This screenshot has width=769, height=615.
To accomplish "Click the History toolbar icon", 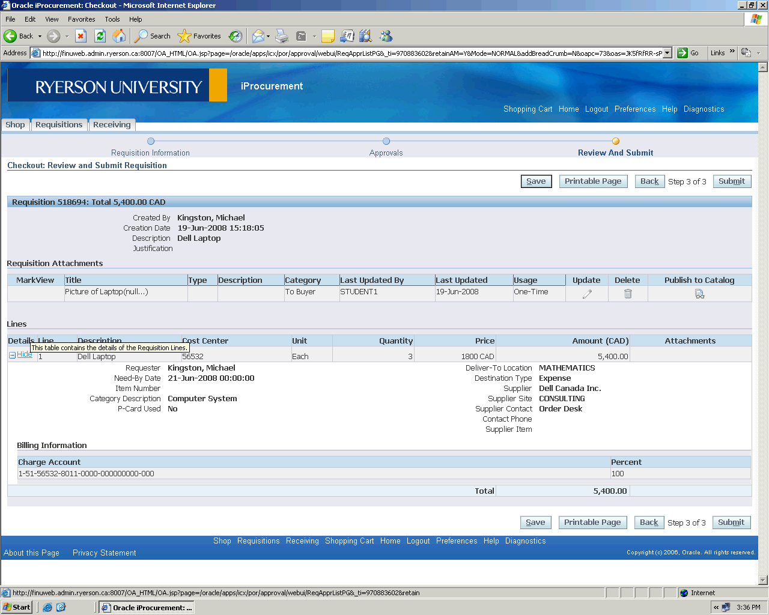I will (x=236, y=36).
